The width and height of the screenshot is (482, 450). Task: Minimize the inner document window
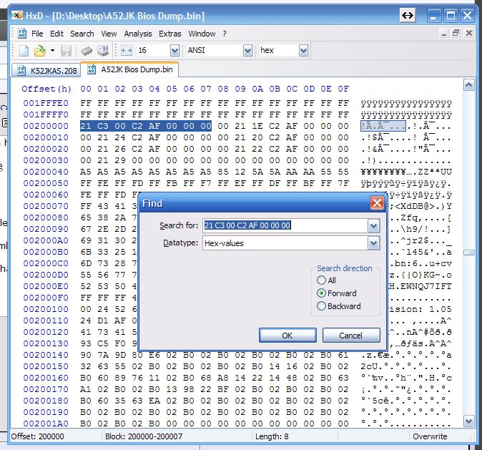tap(443, 34)
